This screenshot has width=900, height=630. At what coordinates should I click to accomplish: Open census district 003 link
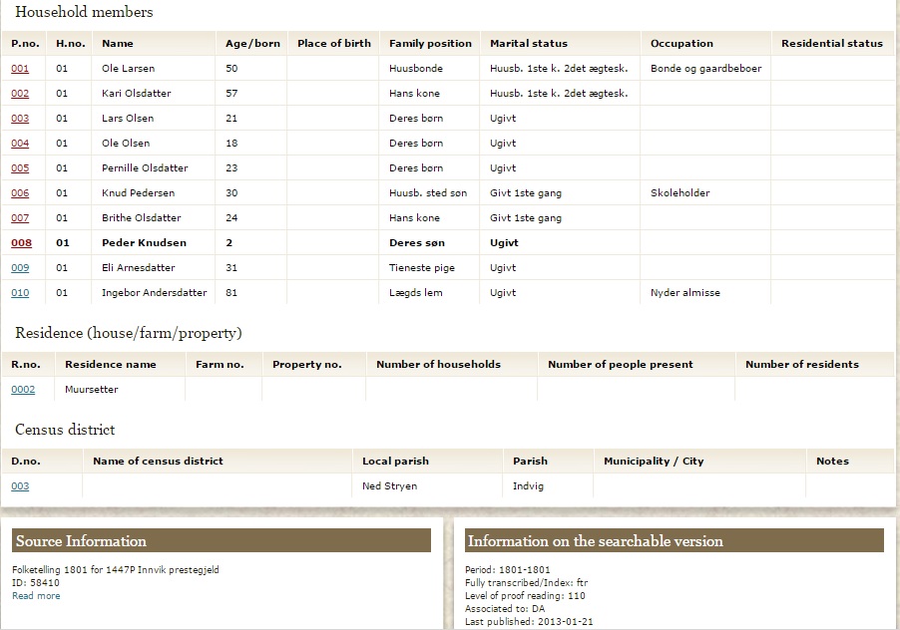[x=20, y=486]
